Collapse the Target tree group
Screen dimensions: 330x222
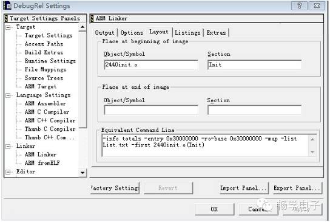(x=8, y=27)
